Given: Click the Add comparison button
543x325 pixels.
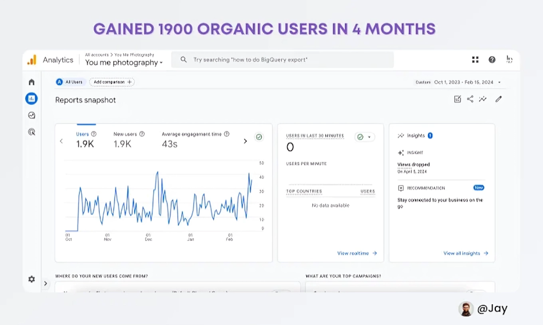Looking at the screenshot, I should [112, 82].
